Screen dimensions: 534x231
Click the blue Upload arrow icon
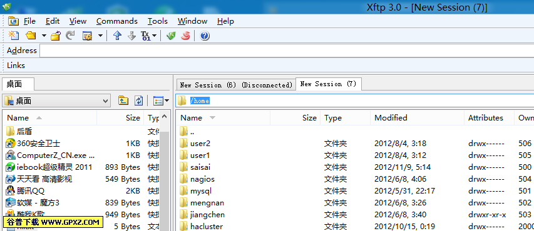point(117,36)
